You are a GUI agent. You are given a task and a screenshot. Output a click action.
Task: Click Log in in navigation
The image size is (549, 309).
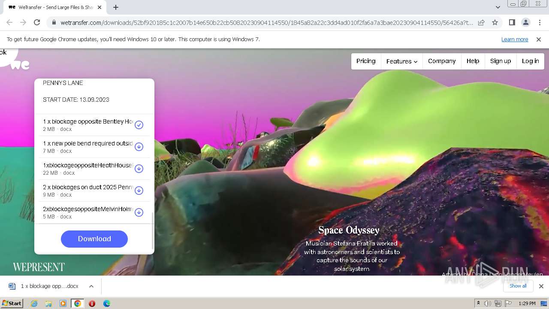tap(531, 61)
